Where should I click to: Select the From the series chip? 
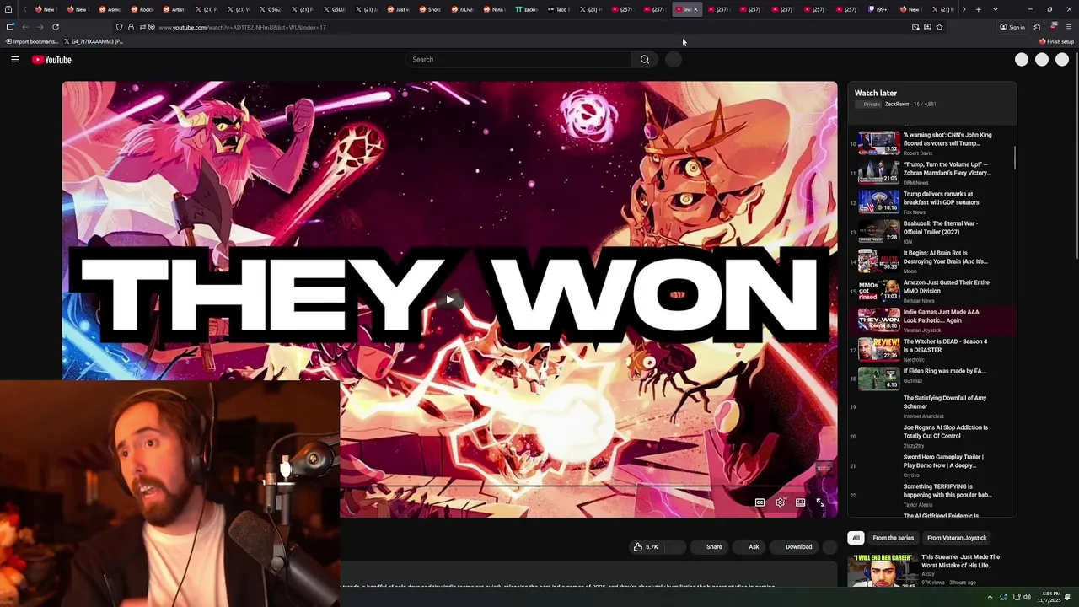point(893,538)
